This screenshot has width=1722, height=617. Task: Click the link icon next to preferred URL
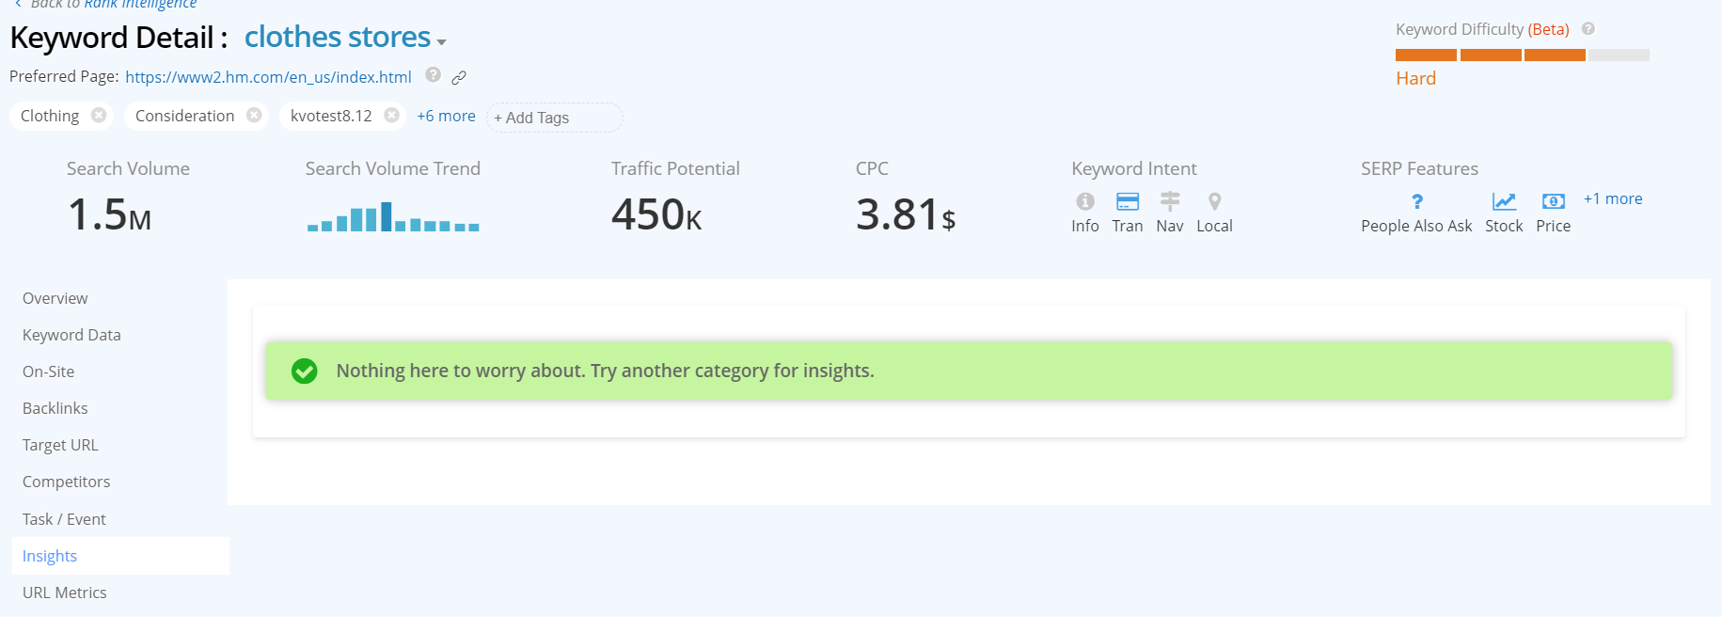(x=459, y=77)
